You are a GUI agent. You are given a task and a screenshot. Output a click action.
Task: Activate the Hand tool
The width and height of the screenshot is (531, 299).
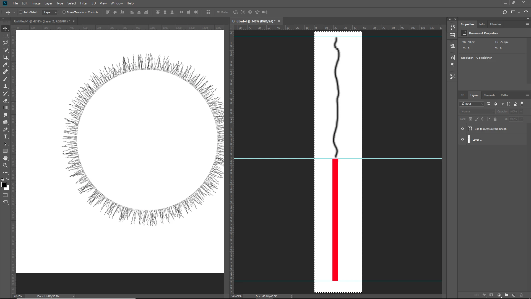[5, 158]
